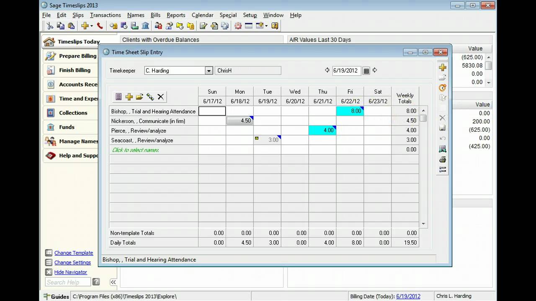Open Funds in navigator
The width and height of the screenshot is (536, 301).
click(71, 127)
